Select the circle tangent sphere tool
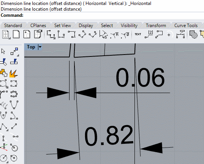 click(14, 148)
